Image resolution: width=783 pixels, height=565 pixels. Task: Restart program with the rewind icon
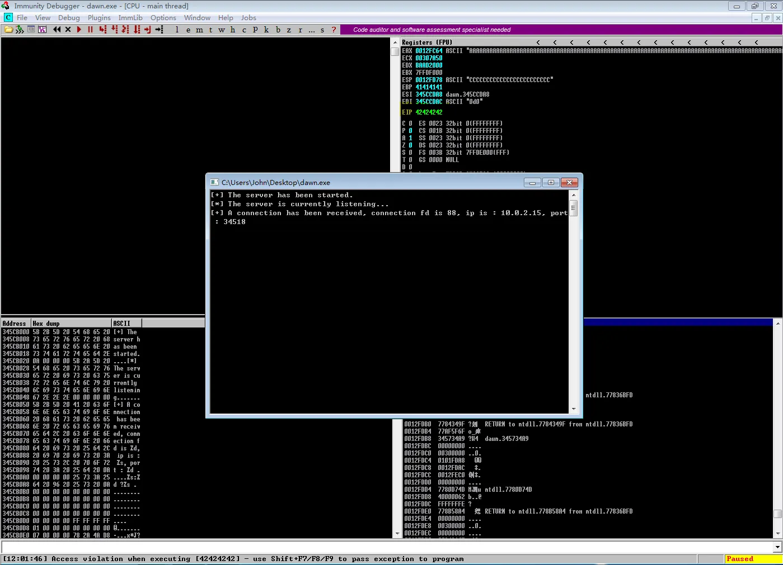click(57, 30)
